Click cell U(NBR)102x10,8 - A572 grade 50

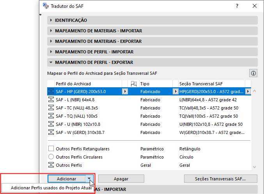[211, 124]
